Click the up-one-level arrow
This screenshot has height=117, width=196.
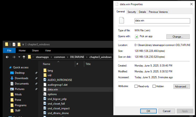pos(24,57)
